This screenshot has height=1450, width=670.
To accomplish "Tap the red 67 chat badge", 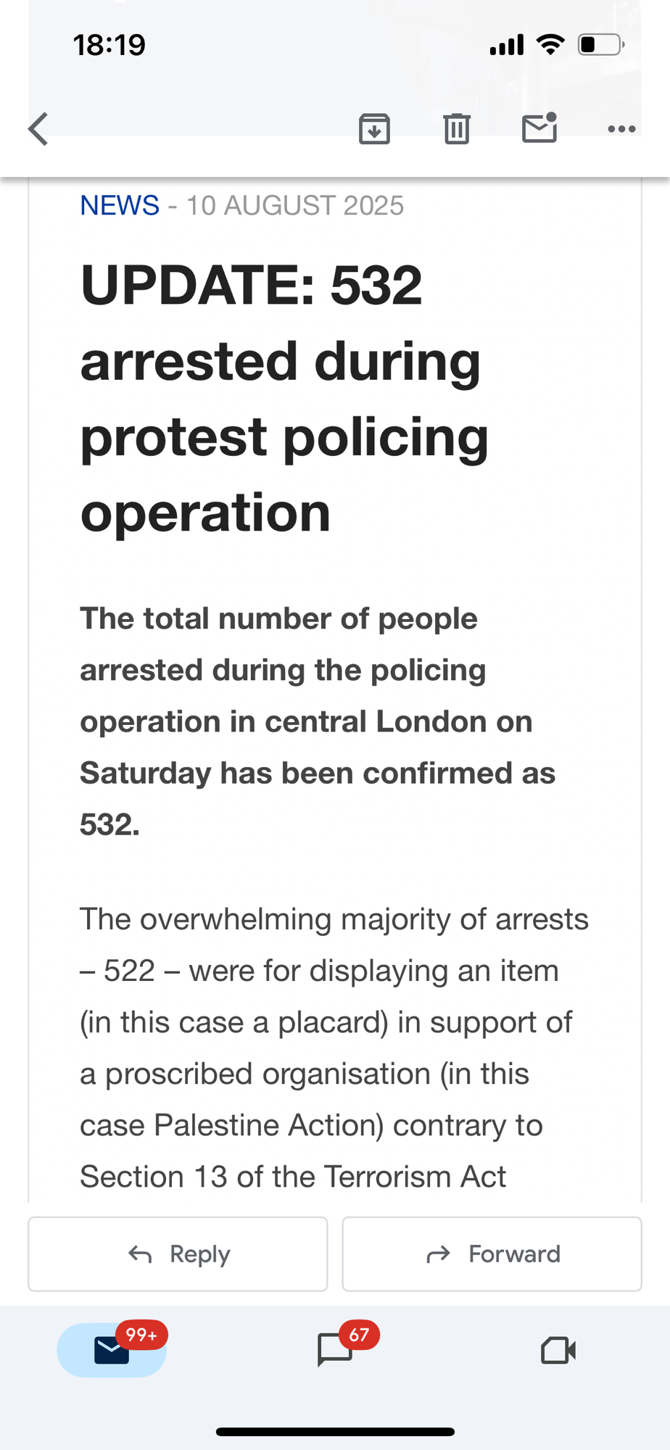I will [x=359, y=1335].
